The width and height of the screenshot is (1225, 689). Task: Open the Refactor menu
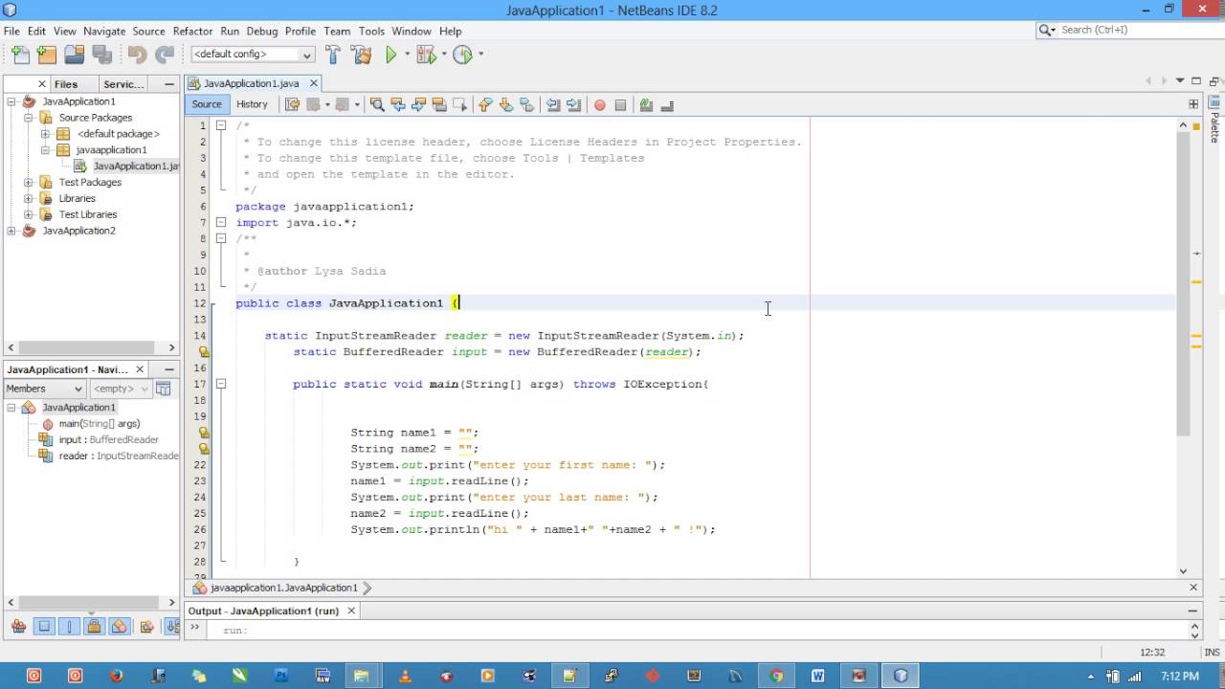click(x=192, y=31)
